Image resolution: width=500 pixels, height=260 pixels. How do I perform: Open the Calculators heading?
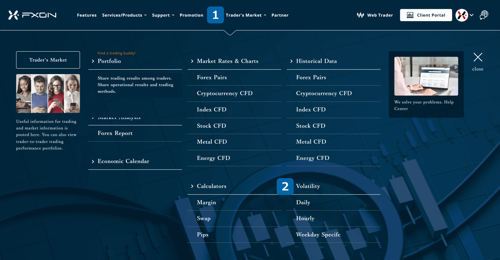tap(212, 186)
